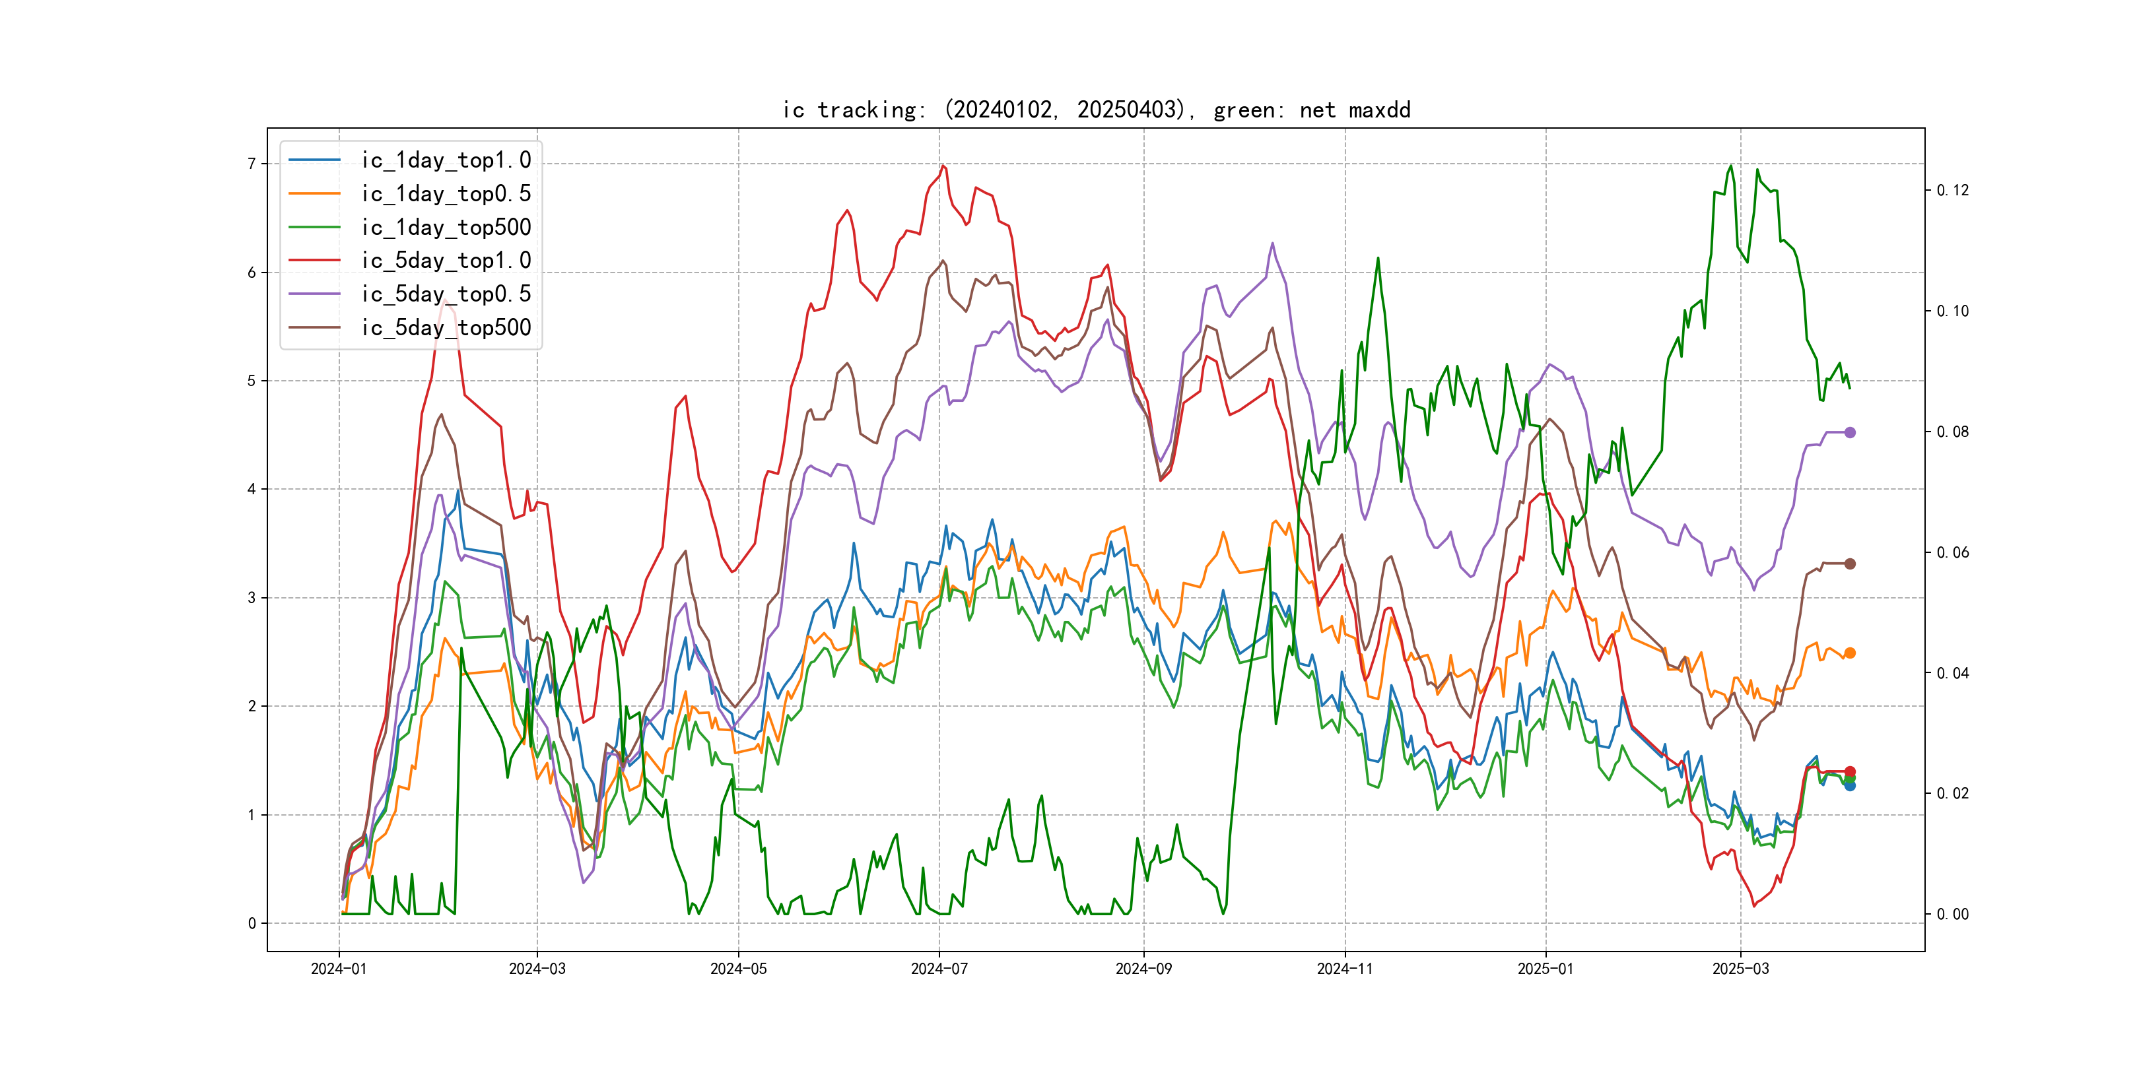Click the red endpoint marker dot
This screenshot has width=2139, height=1069.
[1850, 771]
